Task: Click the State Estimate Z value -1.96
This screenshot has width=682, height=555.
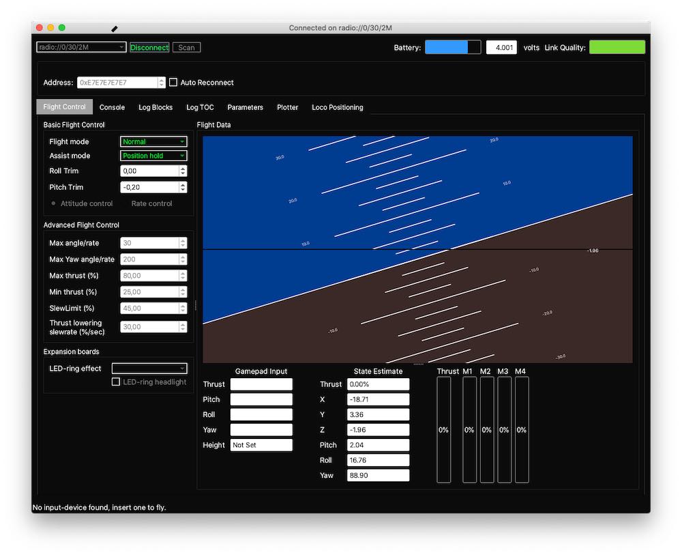Action: pos(378,429)
